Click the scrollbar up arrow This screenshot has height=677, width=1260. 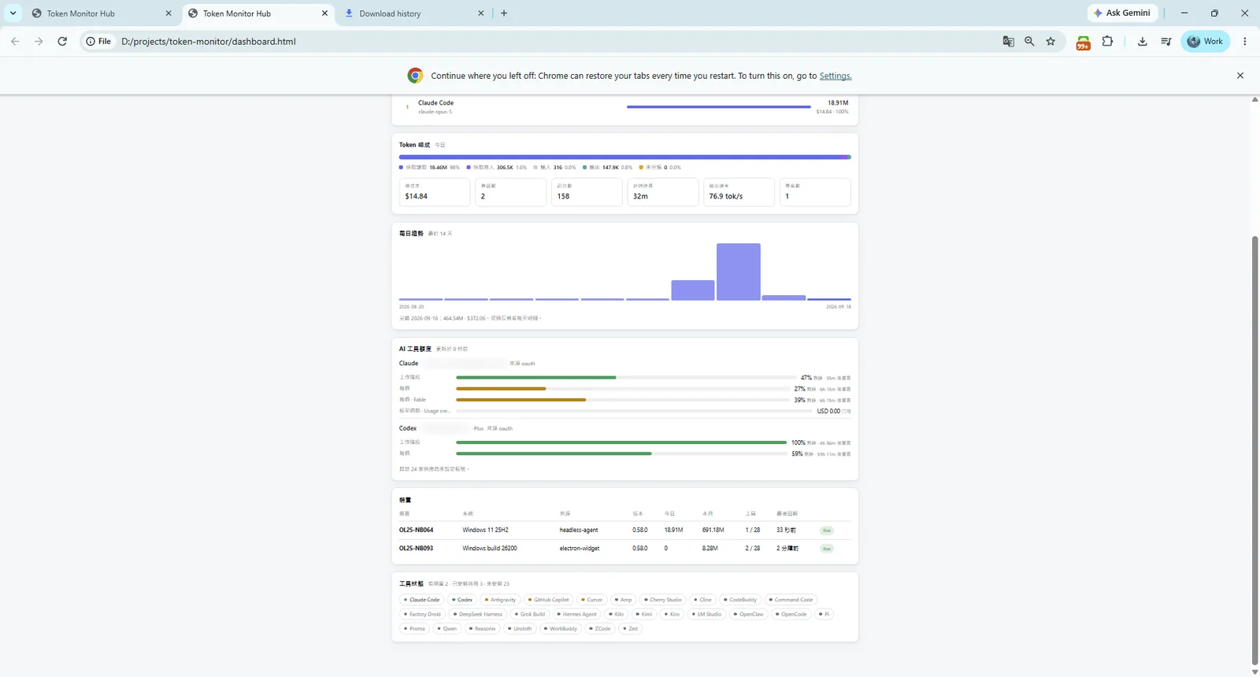1254,99
